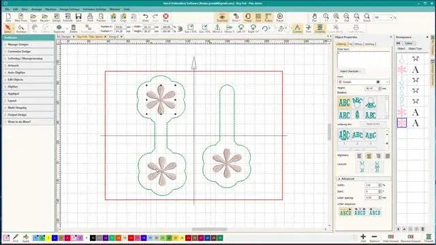Open the Recent designs dropdown

click(45, 17)
